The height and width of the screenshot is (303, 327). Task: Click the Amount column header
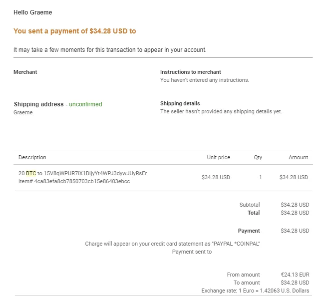tap(298, 157)
